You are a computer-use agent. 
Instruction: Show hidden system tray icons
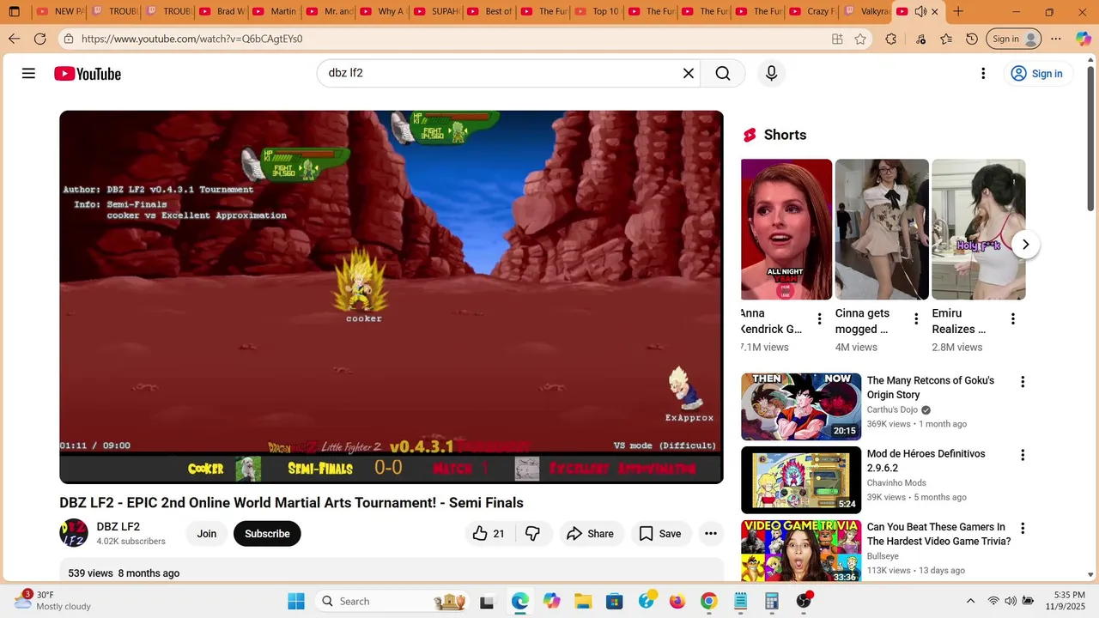(x=970, y=601)
